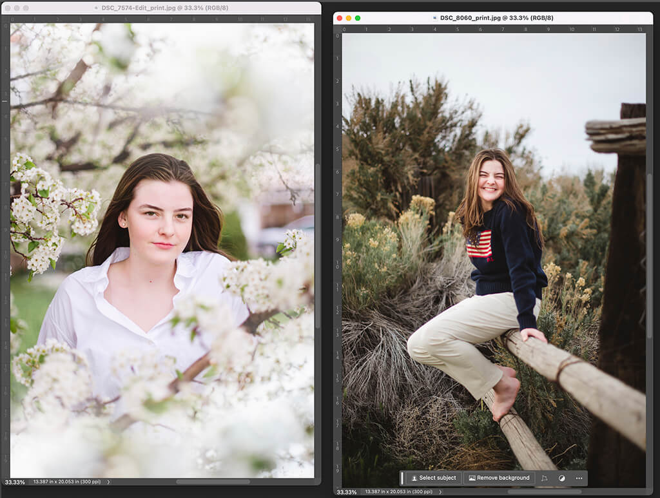Grab the contextual taskbar drag handle
660x498 pixels.
pyautogui.click(x=402, y=478)
